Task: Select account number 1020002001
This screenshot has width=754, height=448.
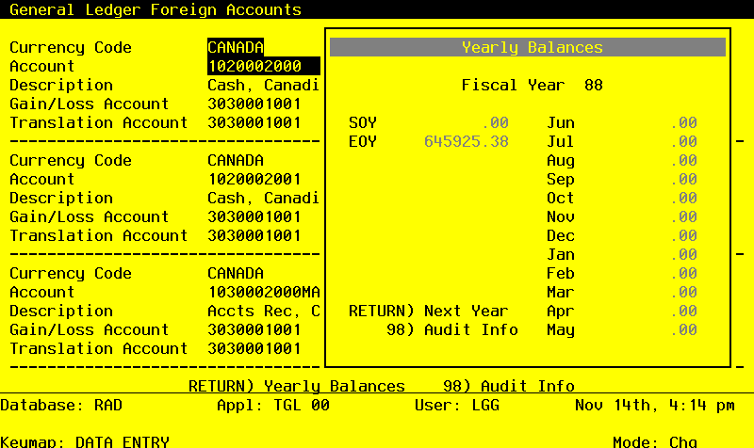Action: 254,179
